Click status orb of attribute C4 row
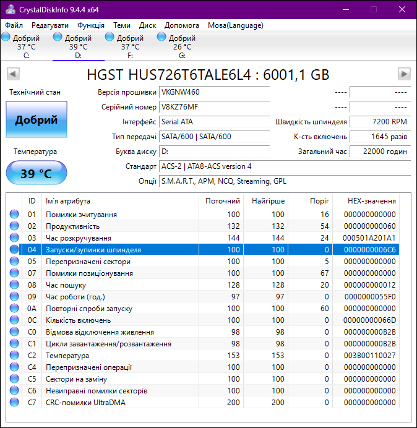The height and width of the screenshot is (428, 417). [14, 367]
